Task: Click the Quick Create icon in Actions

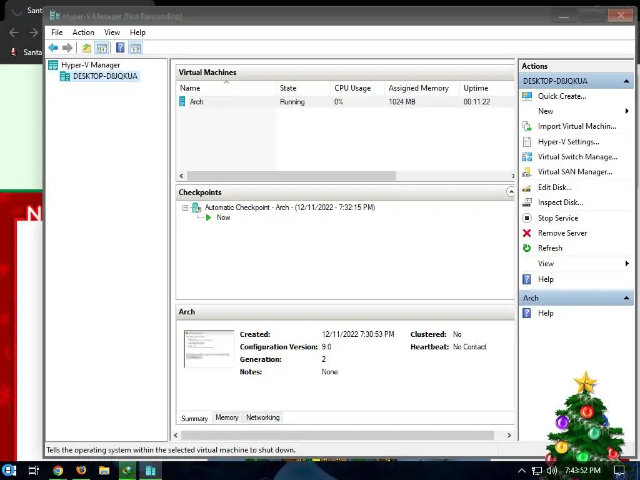Action: (x=527, y=96)
